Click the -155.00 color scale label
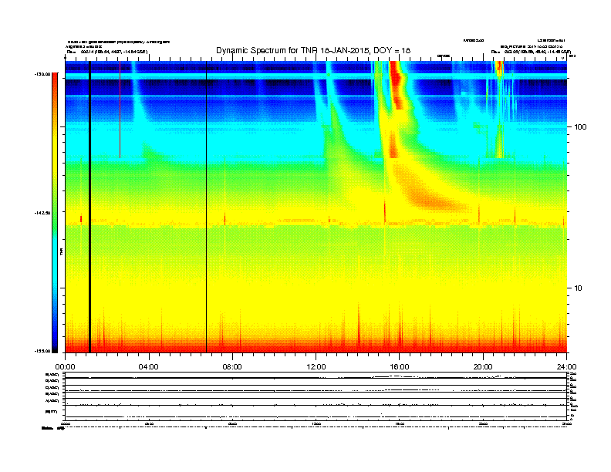Image resolution: width=611 pixels, height=472 pixels. tap(42, 351)
